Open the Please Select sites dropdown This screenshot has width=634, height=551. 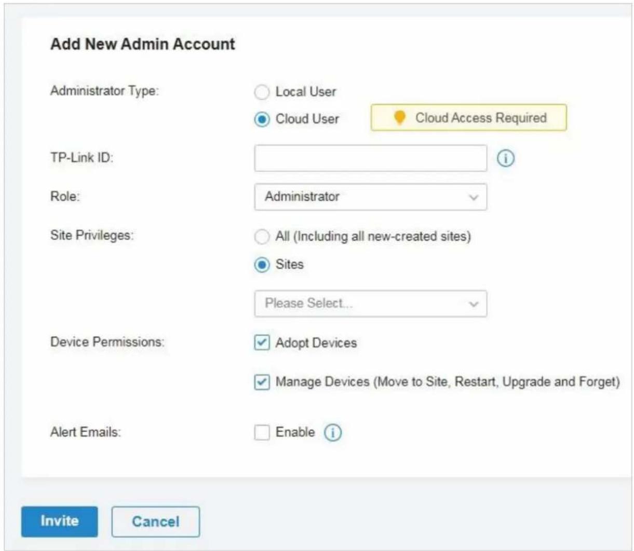coord(370,304)
